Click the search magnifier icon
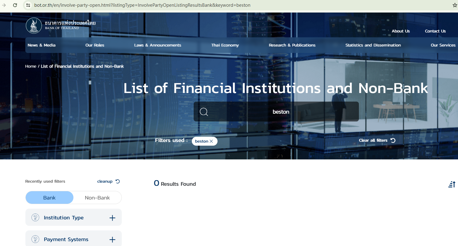 tap(204, 112)
